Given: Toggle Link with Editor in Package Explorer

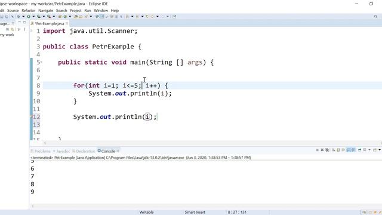Looking at the screenshot, I should 13,29.
